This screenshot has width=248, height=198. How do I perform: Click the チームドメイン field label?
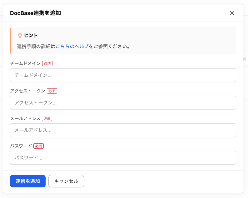26,63
